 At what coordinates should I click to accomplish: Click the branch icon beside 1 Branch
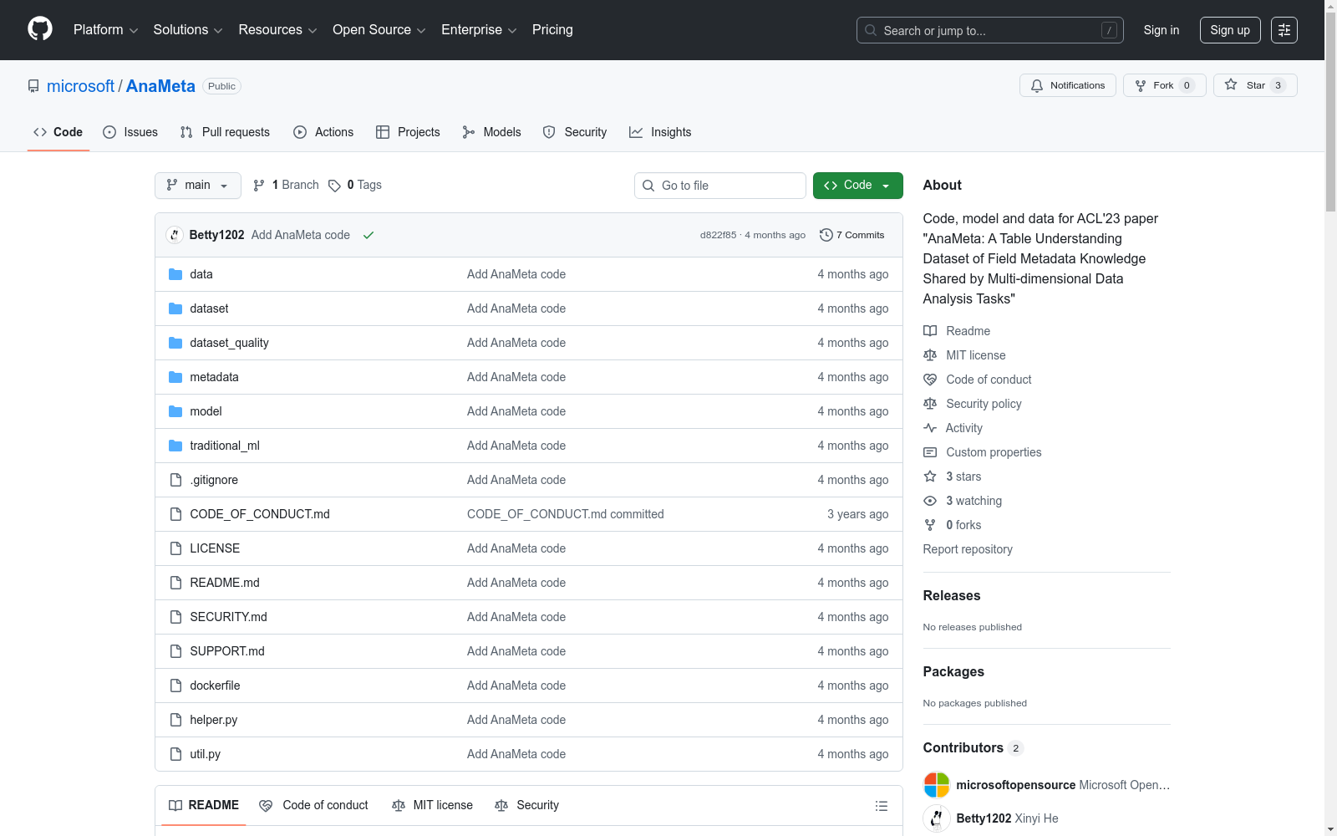pos(259,186)
